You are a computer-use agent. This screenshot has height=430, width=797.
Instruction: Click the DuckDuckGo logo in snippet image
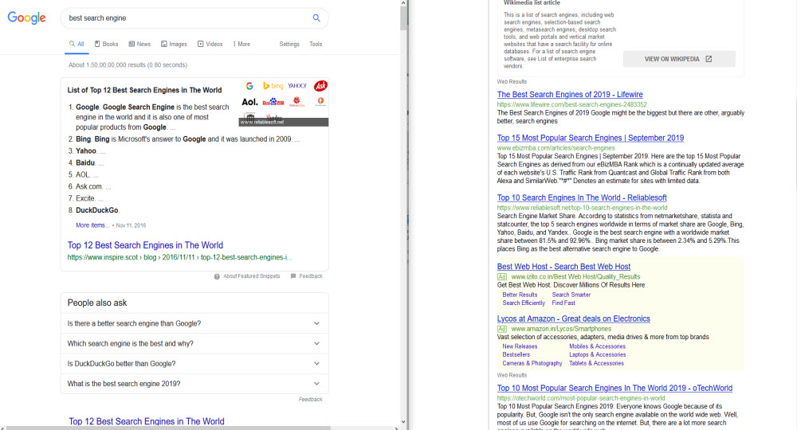(x=320, y=102)
